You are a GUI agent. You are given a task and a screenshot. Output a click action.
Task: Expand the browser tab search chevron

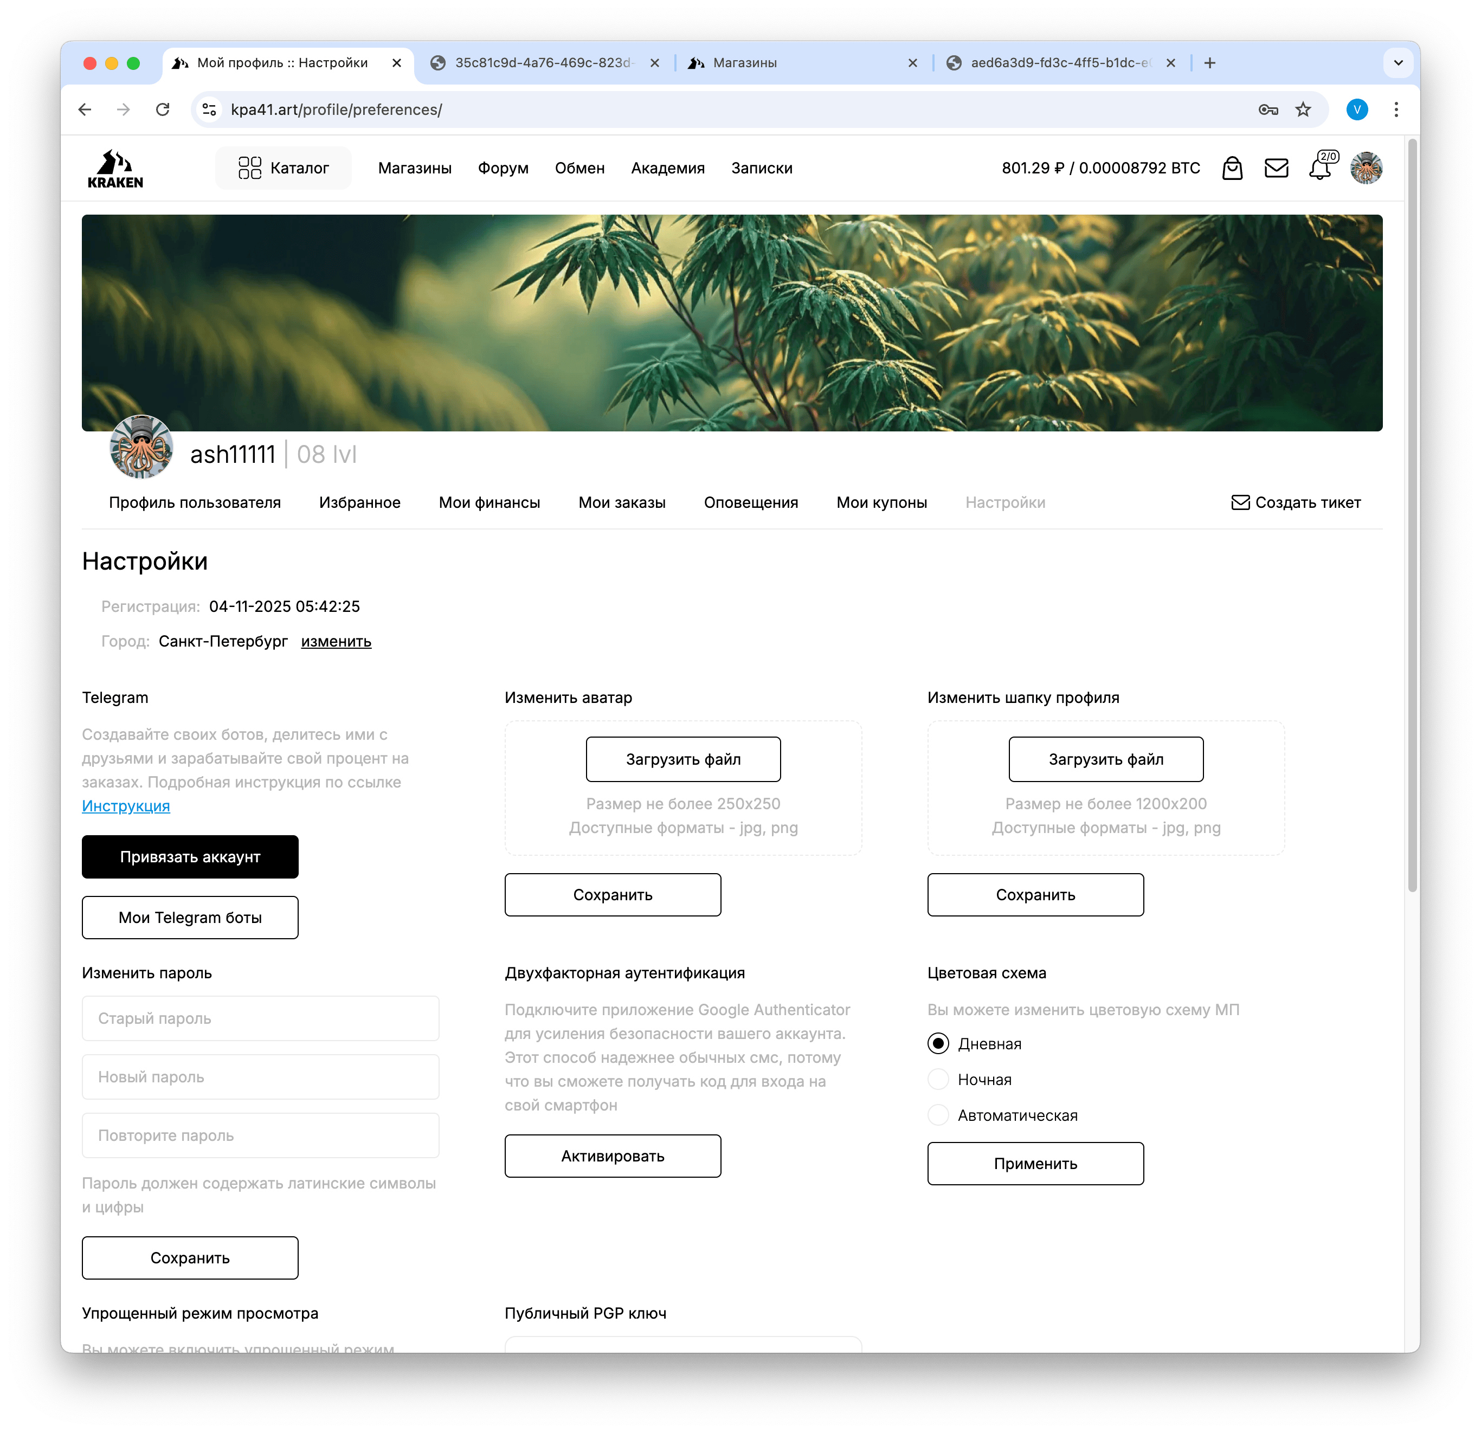tap(1398, 63)
